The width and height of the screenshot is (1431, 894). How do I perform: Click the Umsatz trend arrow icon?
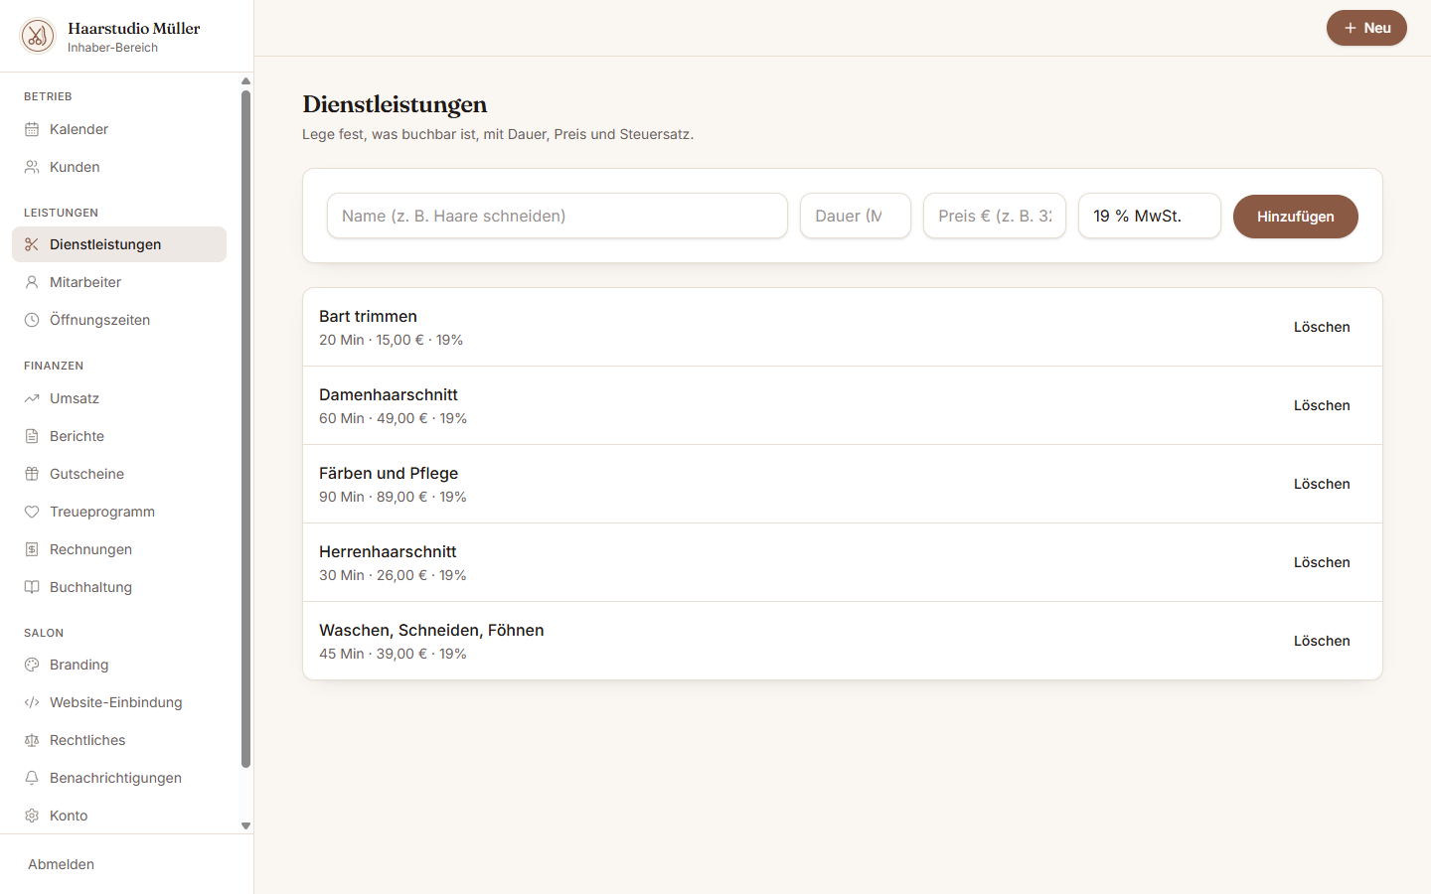[x=32, y=398]
